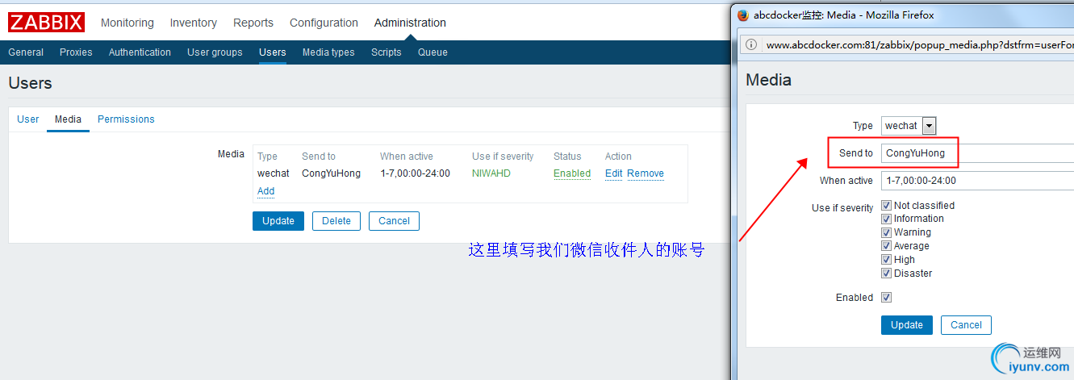The width and height of the screenshot is (1074, 380).
Task: Click Edit link for wechat media
Action: coord(614,173)
